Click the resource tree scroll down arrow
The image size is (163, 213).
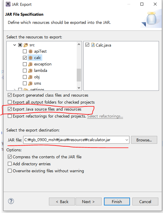79,88
